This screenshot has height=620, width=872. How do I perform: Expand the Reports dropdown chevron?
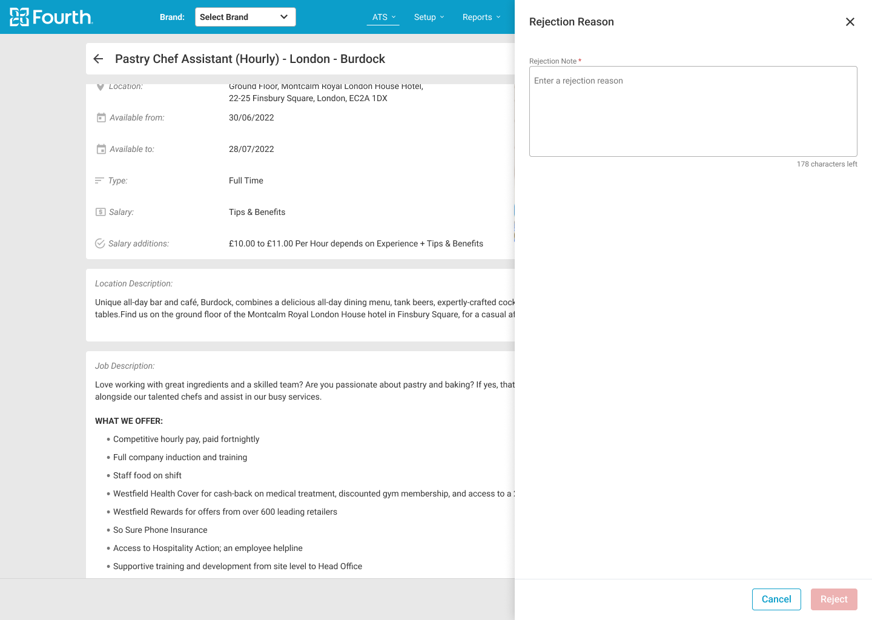pyautogui.click(x=499, y=17)
